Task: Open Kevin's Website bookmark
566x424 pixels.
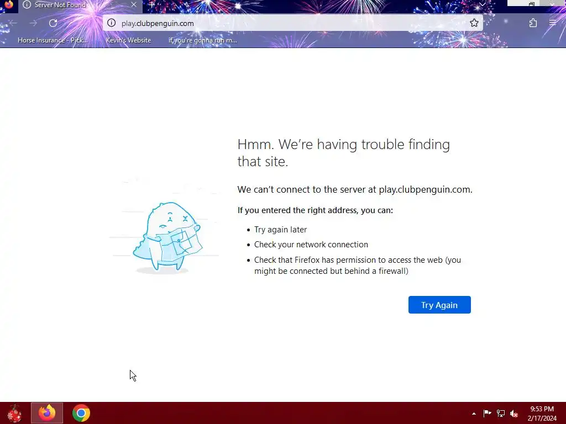Action: click(128, 40)
